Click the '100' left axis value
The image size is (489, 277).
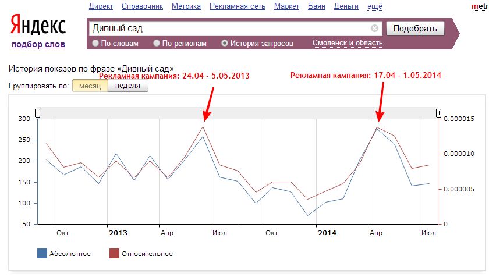click(24, 203)
